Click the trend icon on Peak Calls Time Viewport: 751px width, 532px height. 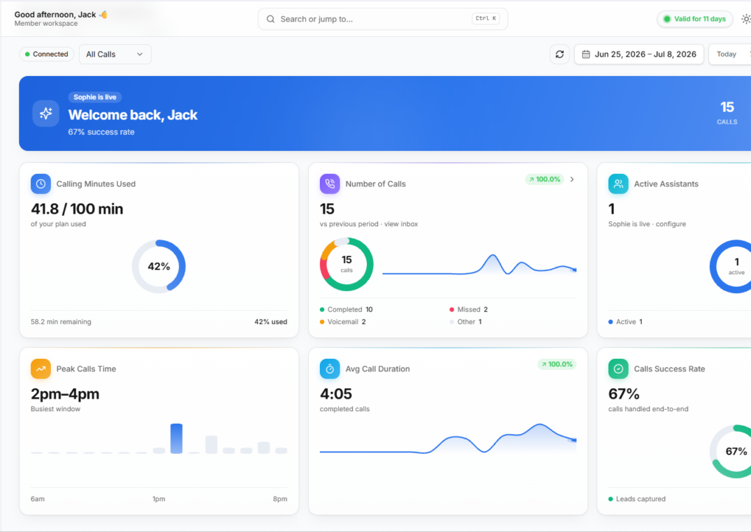pos(41,369)
